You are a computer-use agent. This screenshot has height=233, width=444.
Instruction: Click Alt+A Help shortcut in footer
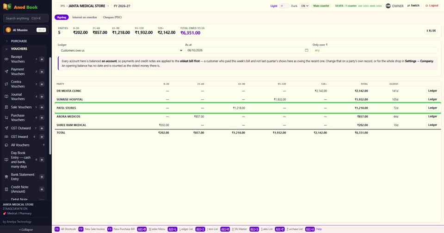[x=314, y=229]
